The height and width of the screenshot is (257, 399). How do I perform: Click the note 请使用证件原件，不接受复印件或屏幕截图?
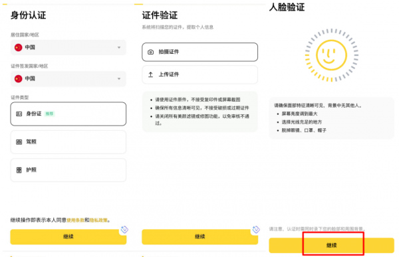pos(198,100)
